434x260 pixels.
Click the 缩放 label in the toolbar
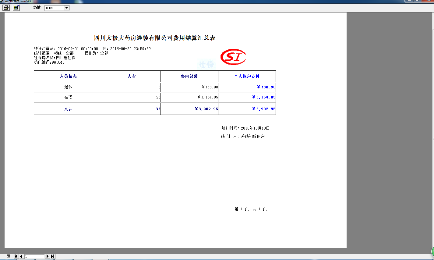coord(37,8)
